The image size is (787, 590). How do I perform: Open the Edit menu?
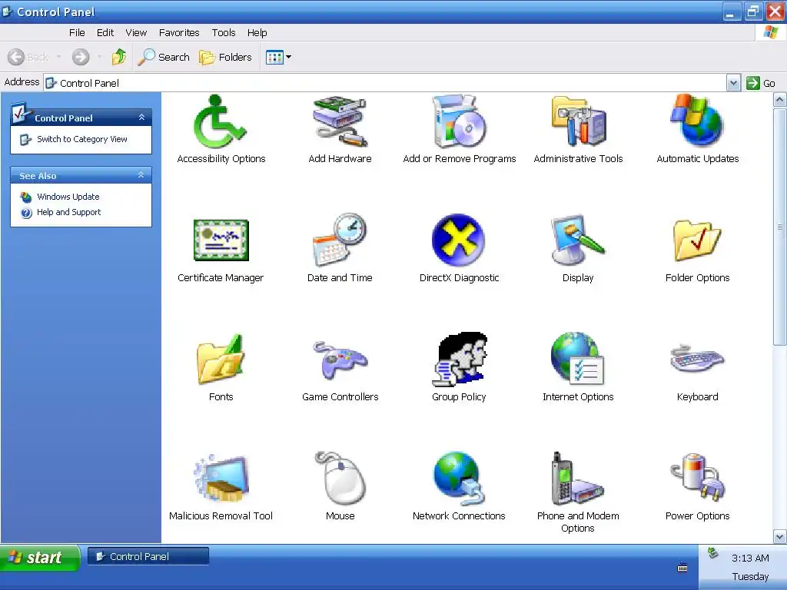105,32
